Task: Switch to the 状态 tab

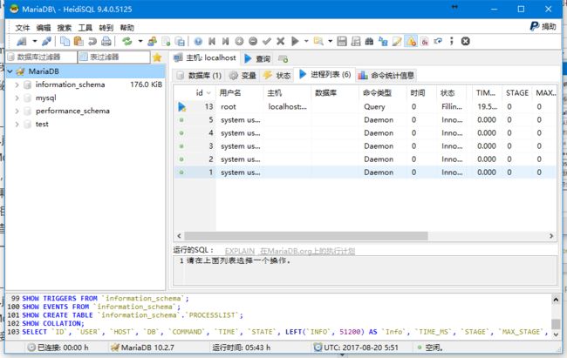Action: click(x=277, y=75)
